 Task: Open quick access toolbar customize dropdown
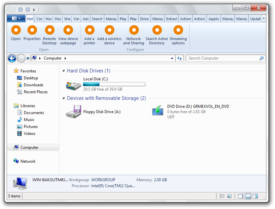pyautogui.click(x=34, y=10)
